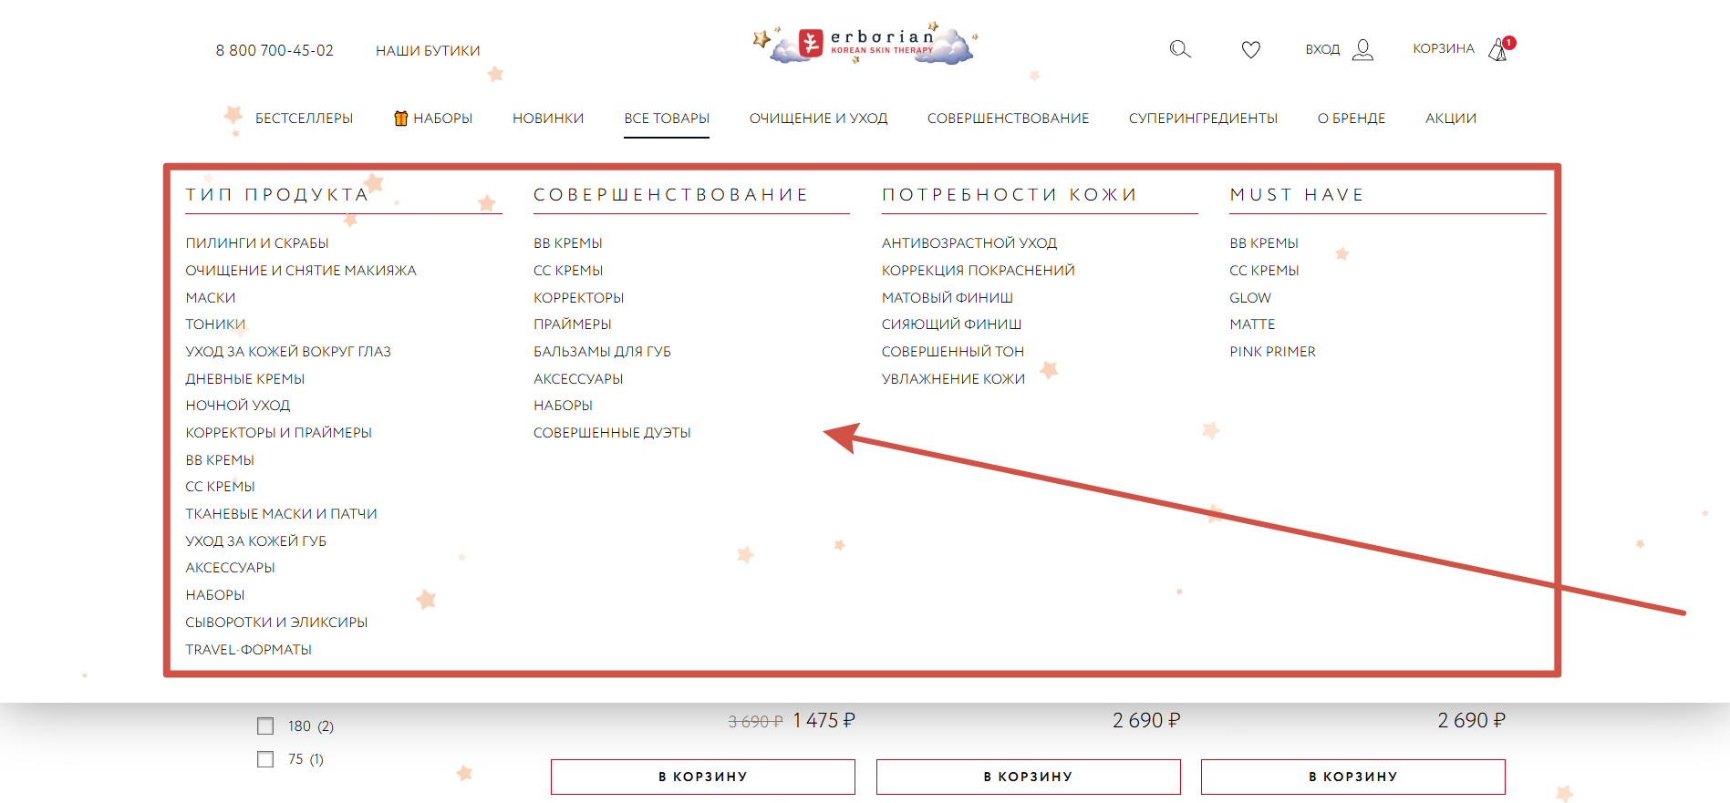Open the НОВИНКИ navigation item

click(548, 118)
